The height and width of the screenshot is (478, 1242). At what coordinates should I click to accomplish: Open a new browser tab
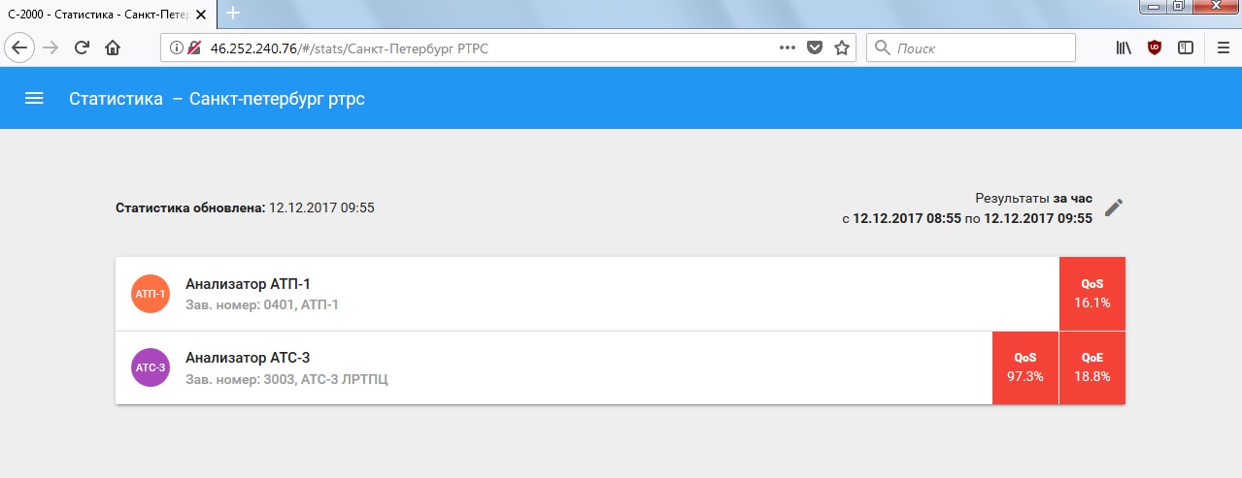(x=233, y=14)
